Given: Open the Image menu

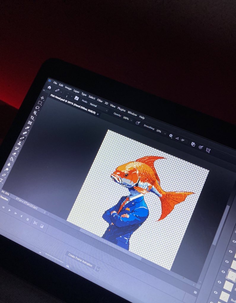Looking at the screenshot, I should [x=68, y=88].
